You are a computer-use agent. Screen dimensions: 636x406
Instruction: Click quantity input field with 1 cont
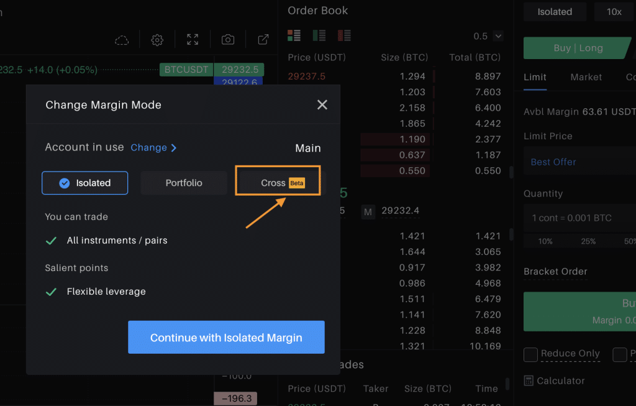[580, 218]
